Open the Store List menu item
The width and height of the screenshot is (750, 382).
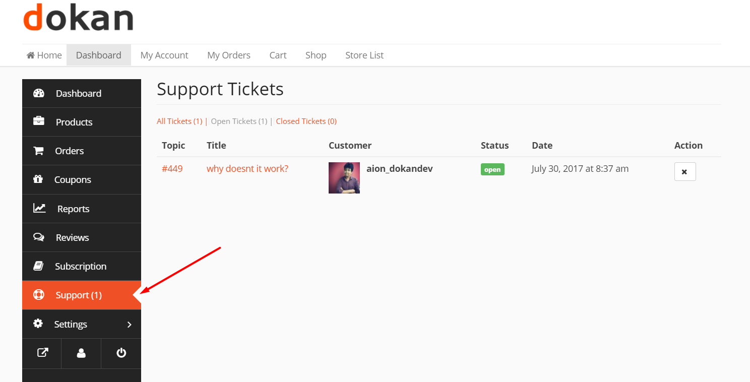[364, 55]
